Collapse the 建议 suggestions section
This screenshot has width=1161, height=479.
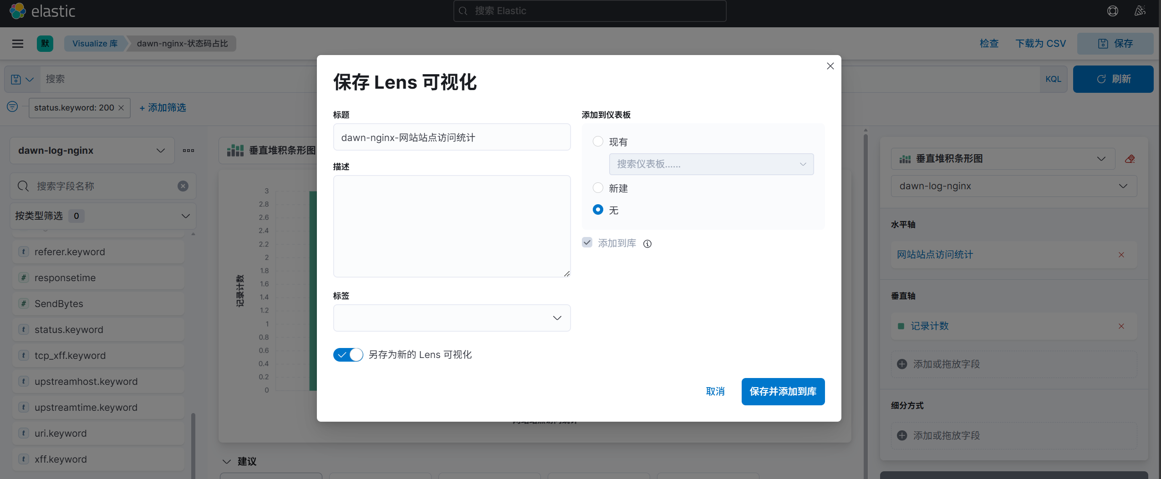coord(227,461)
